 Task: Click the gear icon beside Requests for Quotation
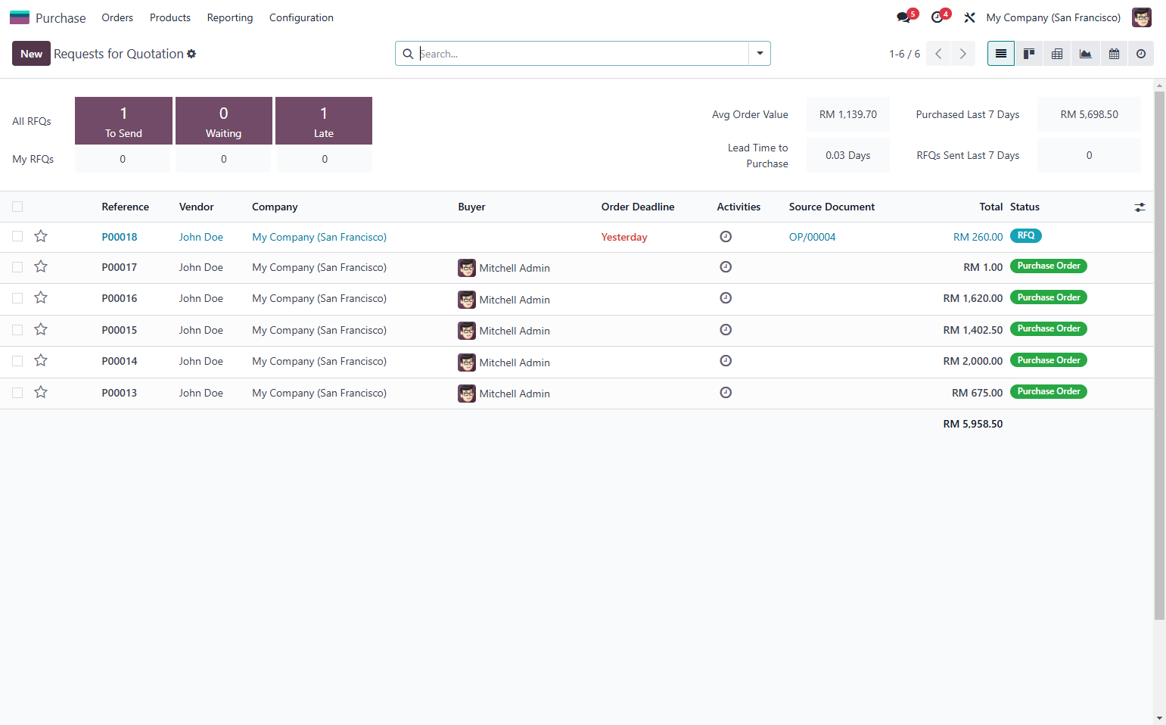[191, 54]
